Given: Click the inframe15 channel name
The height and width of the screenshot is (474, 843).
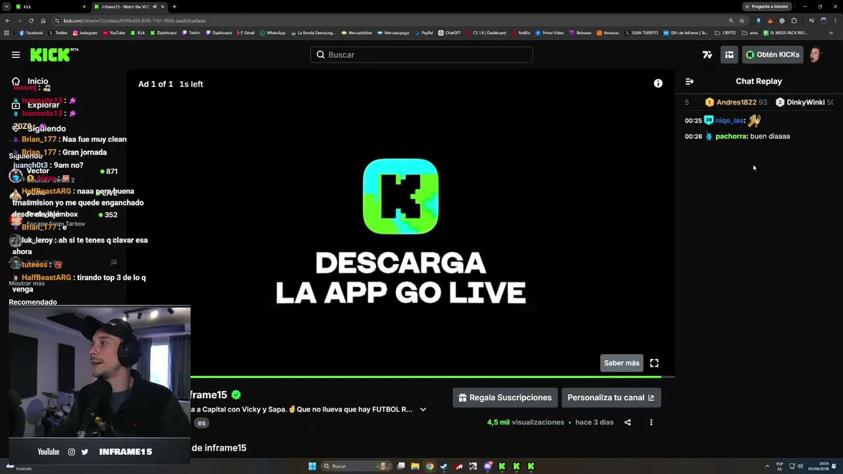Looking at the screenshot, I should 209,395.
